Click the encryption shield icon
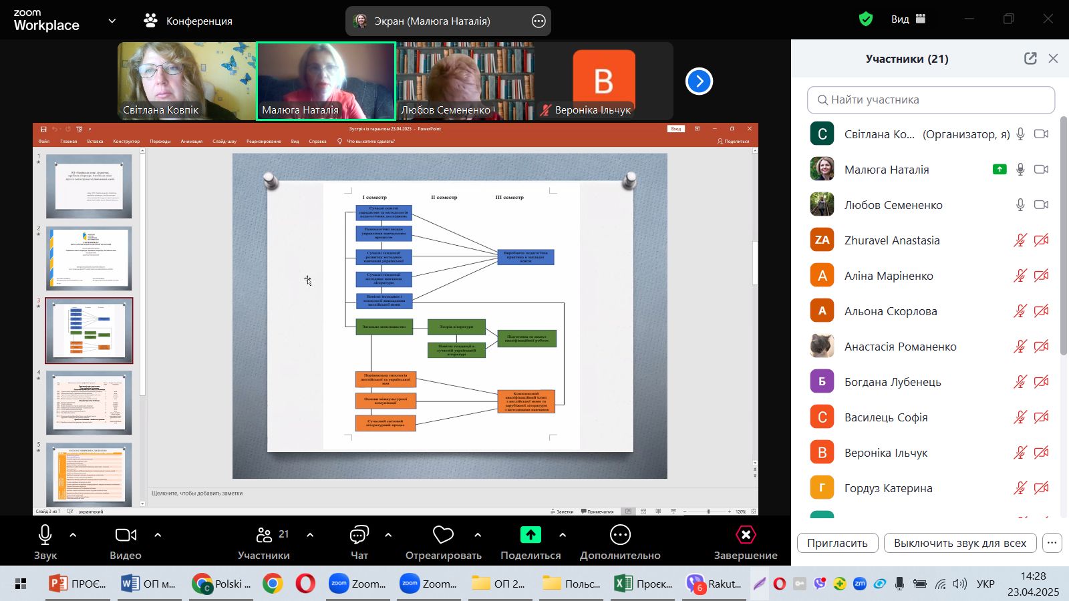This screenshot has width=1069, height=601. (x=866, y=19)
